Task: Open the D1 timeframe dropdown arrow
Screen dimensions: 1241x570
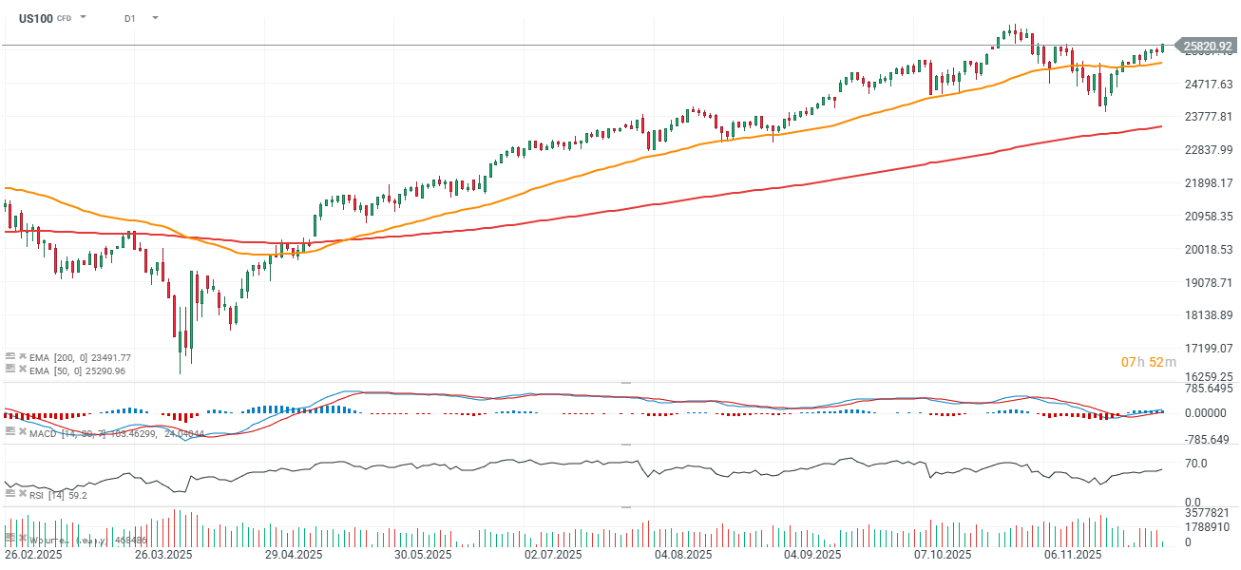Action: click(155, 18)
